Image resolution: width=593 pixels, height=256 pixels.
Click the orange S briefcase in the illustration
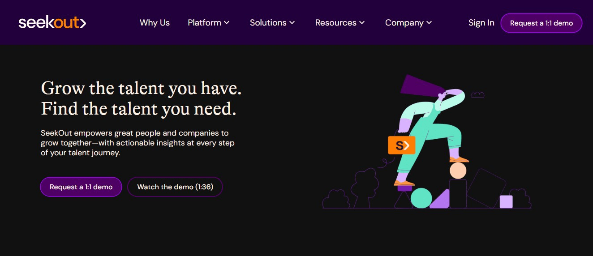pyautogui.click(x=401, y=145)
